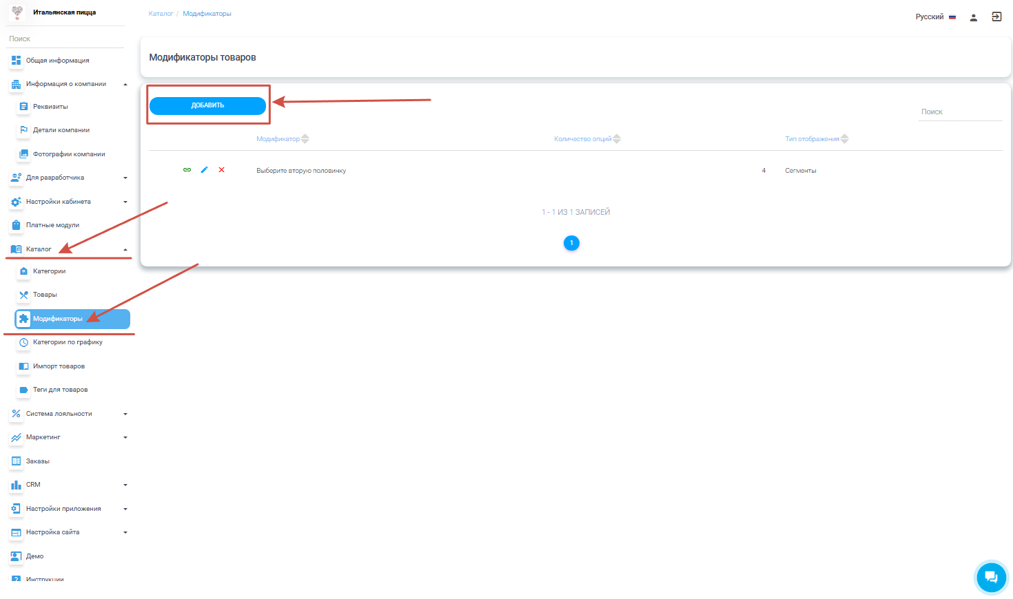
Task: Click the logout icon in header
Action: pos(996,17)
